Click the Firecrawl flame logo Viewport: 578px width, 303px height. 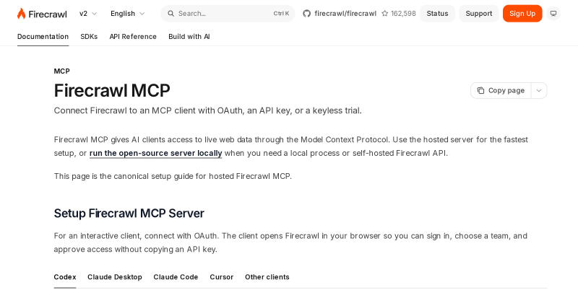pyautogui.click(x=22, y=14)
